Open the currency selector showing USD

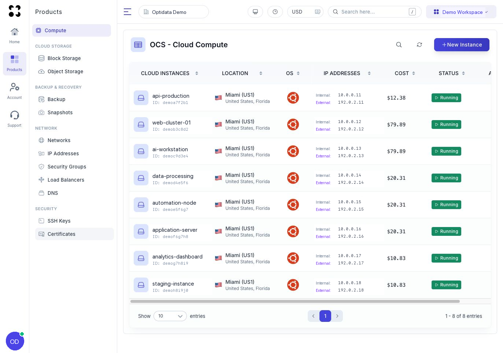point(306,12)
